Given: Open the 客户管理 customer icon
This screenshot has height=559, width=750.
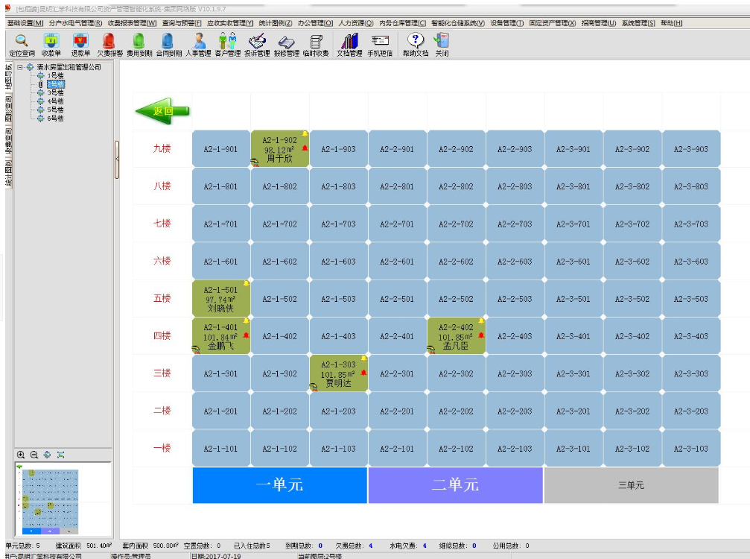Looking at the screenshot, I should point(227,44).
